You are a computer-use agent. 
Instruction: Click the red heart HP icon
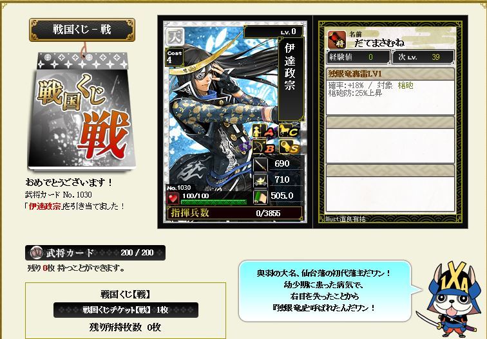(173, 199)
